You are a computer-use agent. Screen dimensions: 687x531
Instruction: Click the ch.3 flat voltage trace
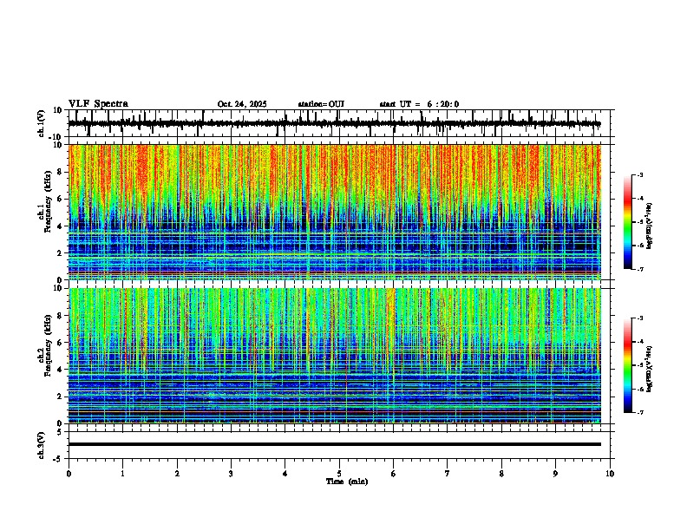334,444
